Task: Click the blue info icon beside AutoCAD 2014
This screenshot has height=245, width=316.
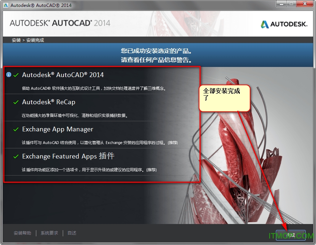Action: (9, 75)
